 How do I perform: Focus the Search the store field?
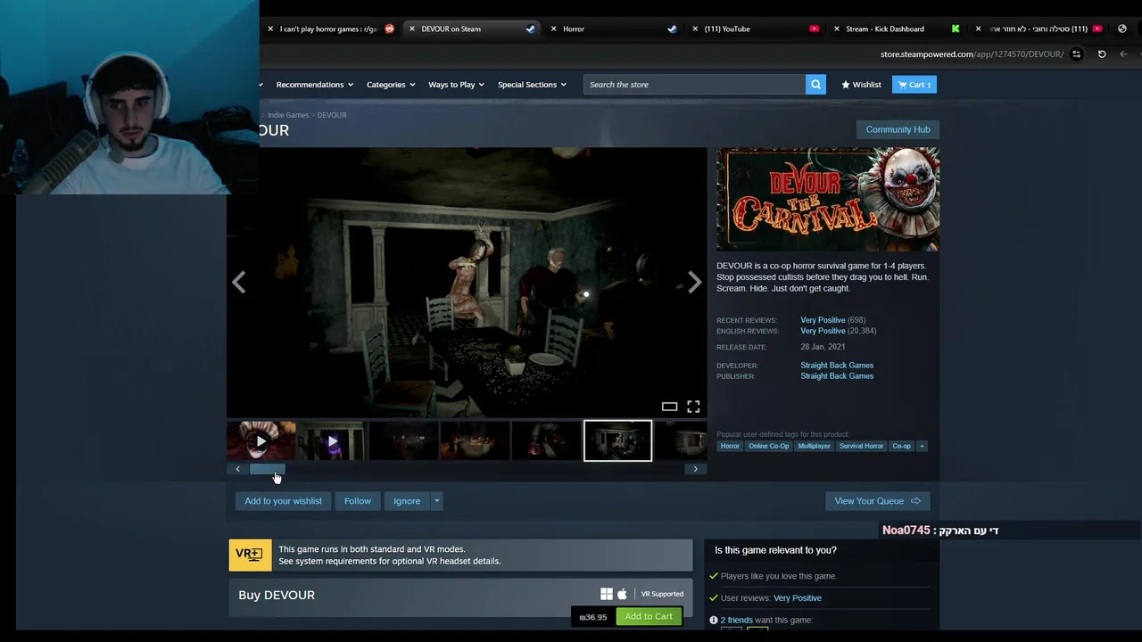tap(694, 85)
